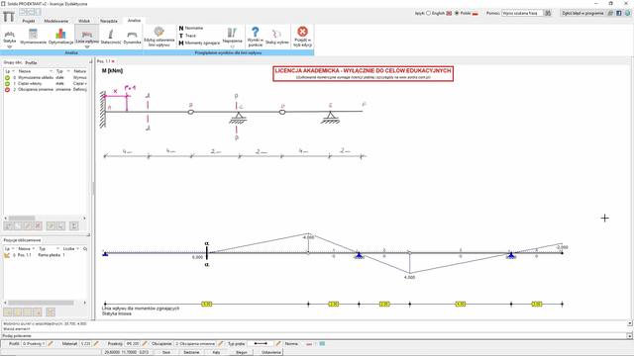Click pencil icon next to Profil field
The width and height of the screenshot is (634, 356).
51,344
